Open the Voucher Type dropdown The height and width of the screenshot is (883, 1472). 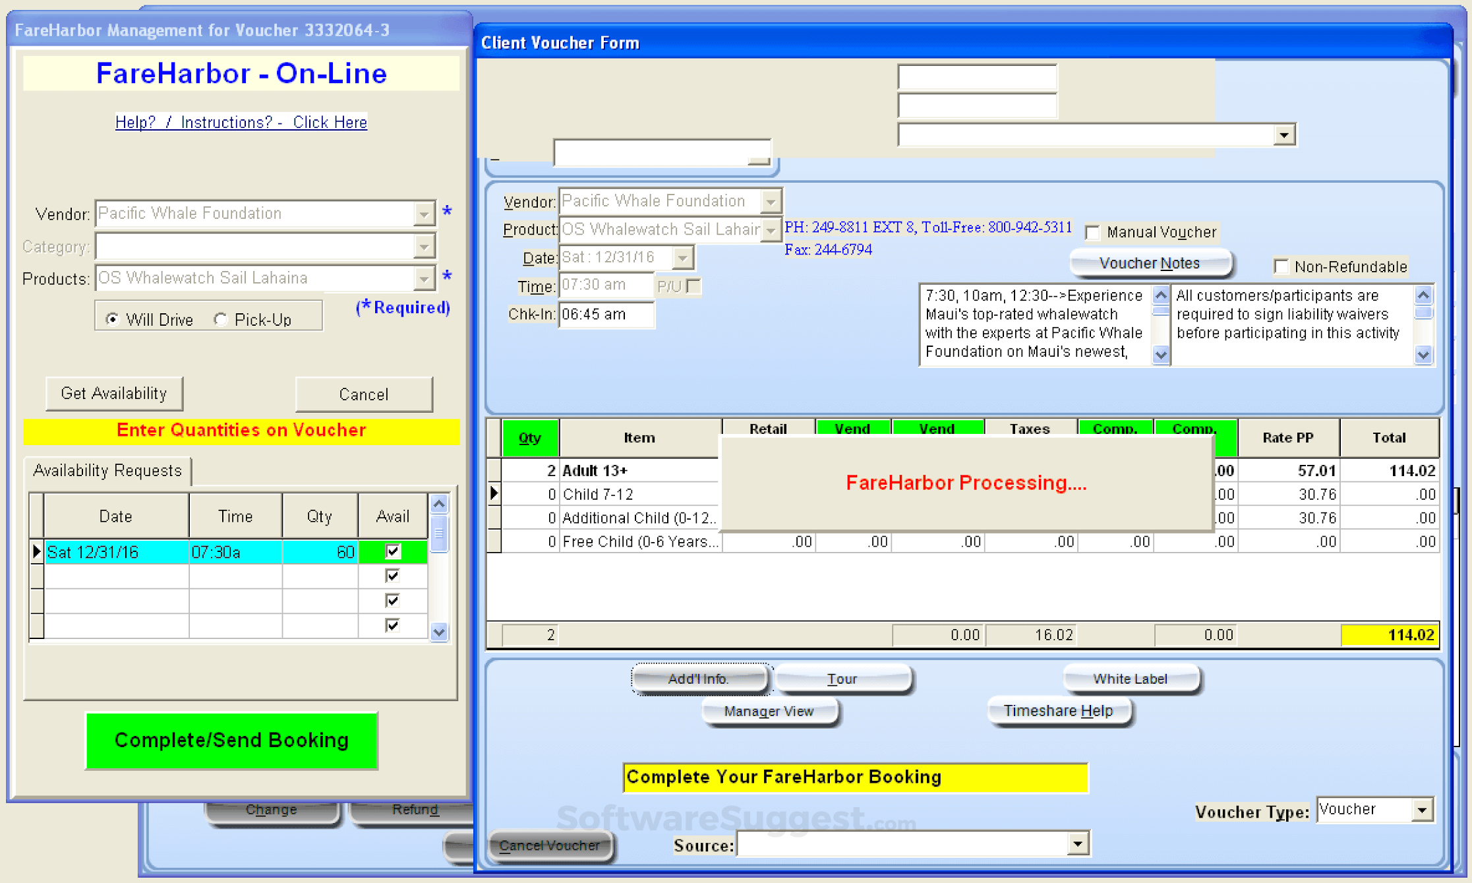click(x=1422, y=810)
